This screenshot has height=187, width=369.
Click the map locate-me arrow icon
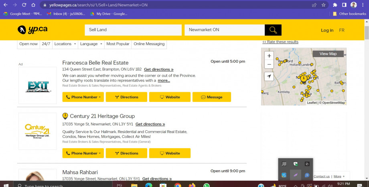269,76
